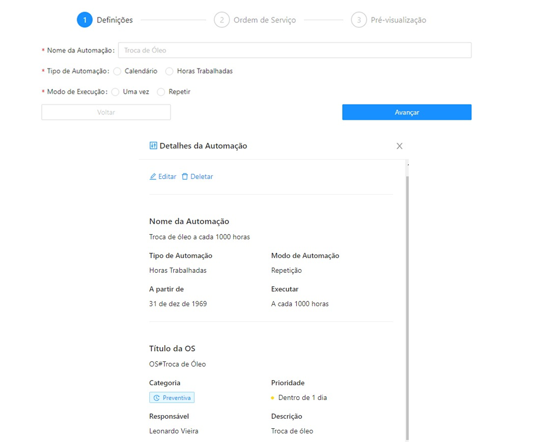Click the 'A cada 1000 horas' value

pyautogui.click(x=300, y=304)
